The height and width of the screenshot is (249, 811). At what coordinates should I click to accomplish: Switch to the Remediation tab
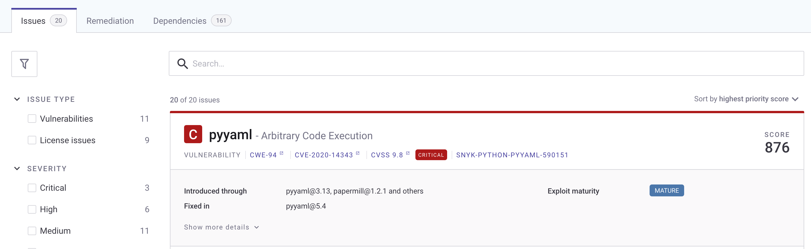point(110,21)
